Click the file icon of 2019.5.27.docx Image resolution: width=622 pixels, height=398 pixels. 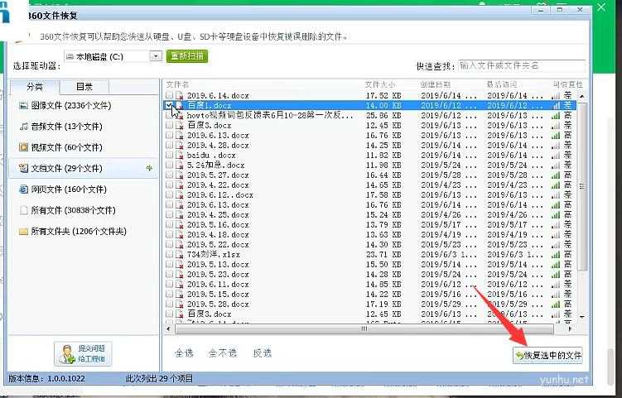pos(179,175)
